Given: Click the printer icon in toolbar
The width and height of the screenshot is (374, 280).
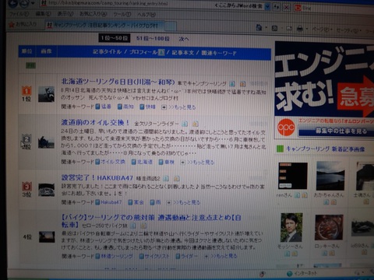Looking at the screenshot, I should pos(300,29).
